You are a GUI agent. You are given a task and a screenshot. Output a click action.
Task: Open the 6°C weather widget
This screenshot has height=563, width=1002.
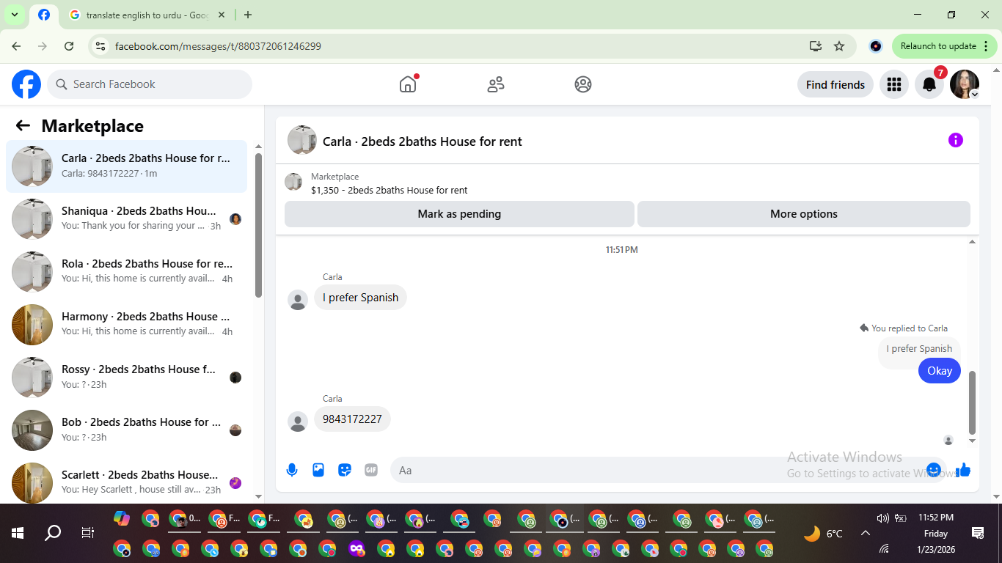point(823,534)
